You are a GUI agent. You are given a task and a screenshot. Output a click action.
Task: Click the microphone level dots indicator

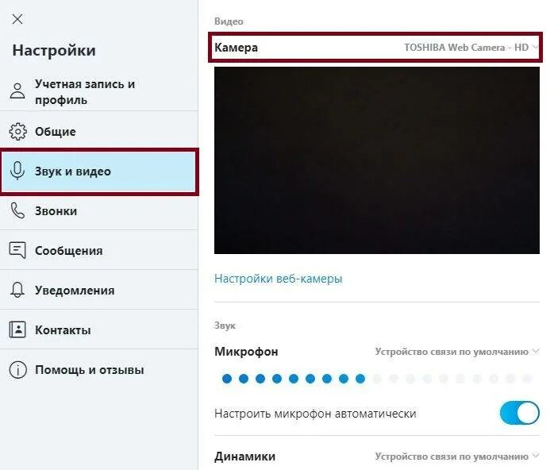[377, 379]
